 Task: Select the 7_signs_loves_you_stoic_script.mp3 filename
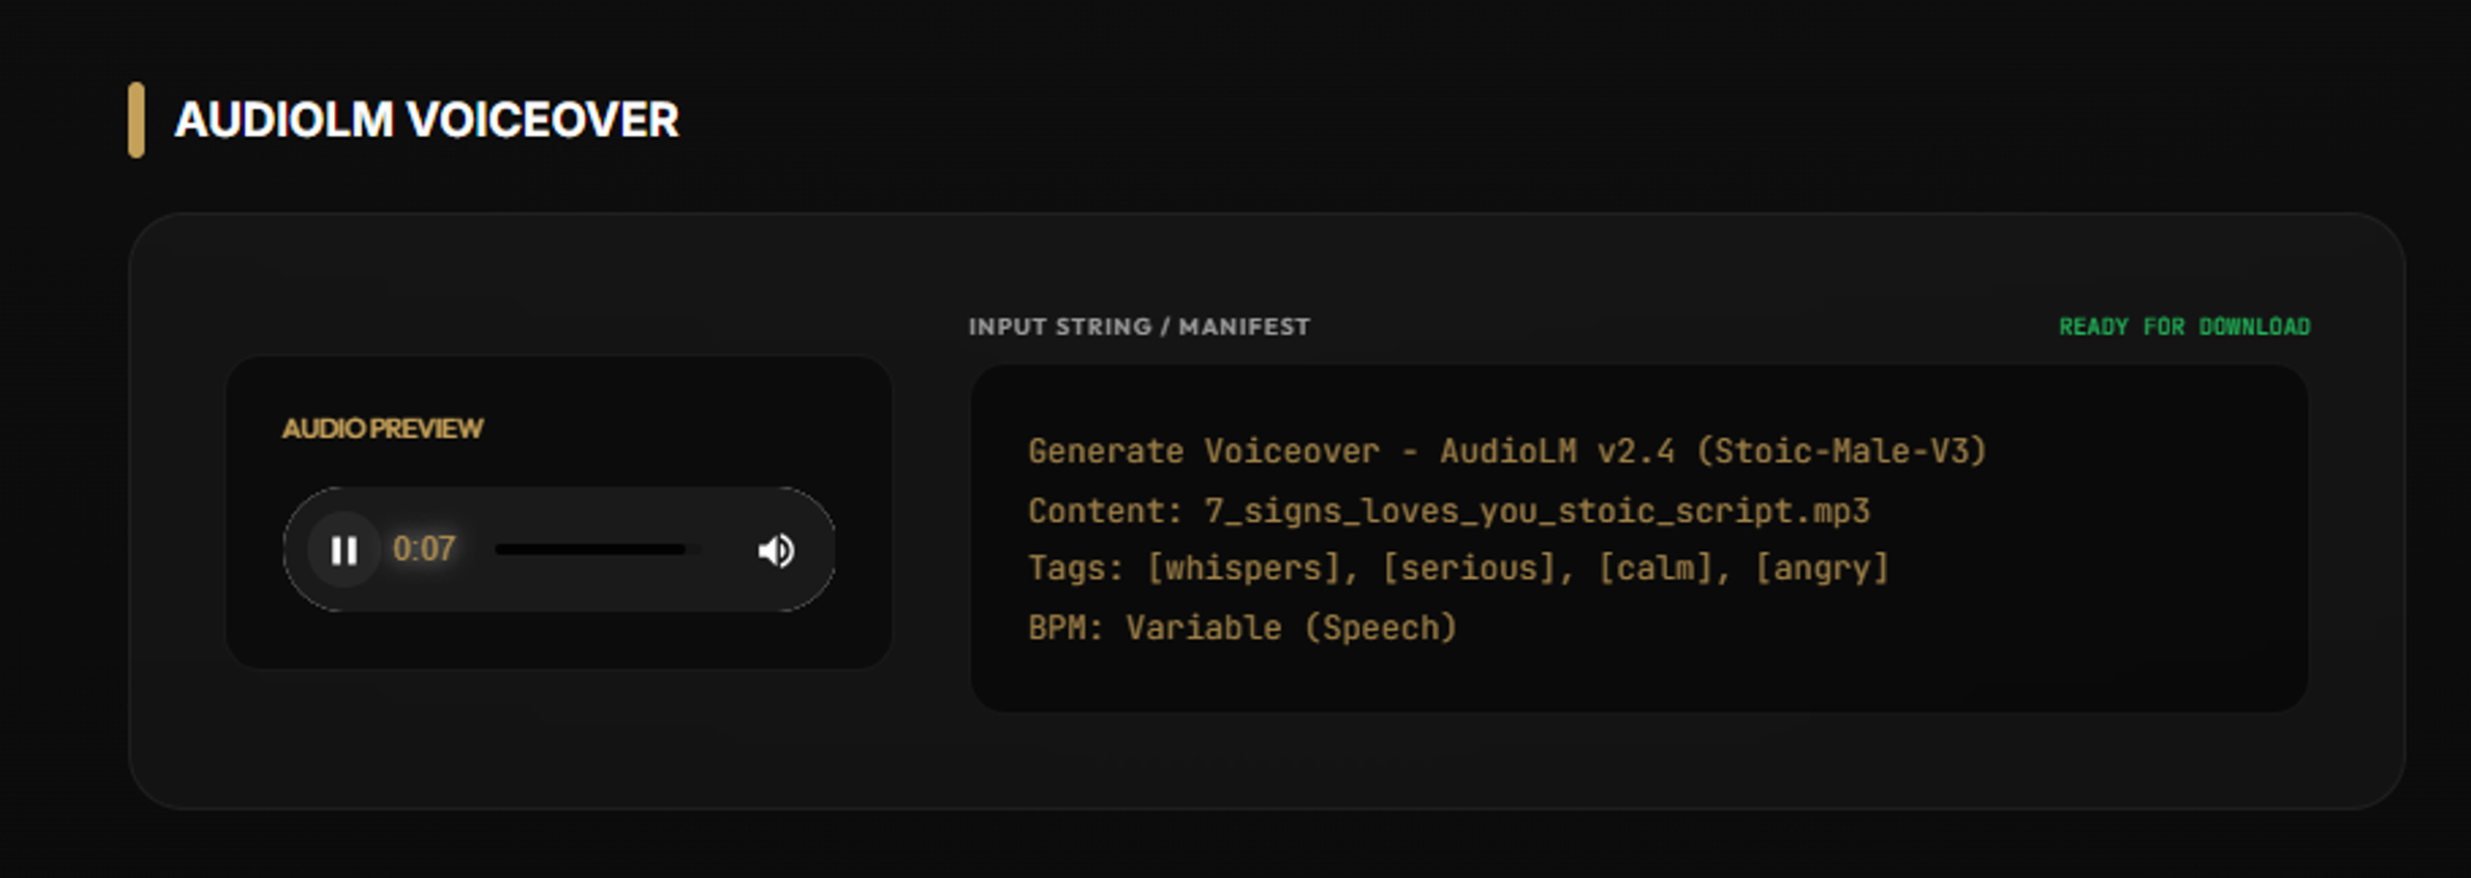pyautogui.click(x=1537, y=510)
